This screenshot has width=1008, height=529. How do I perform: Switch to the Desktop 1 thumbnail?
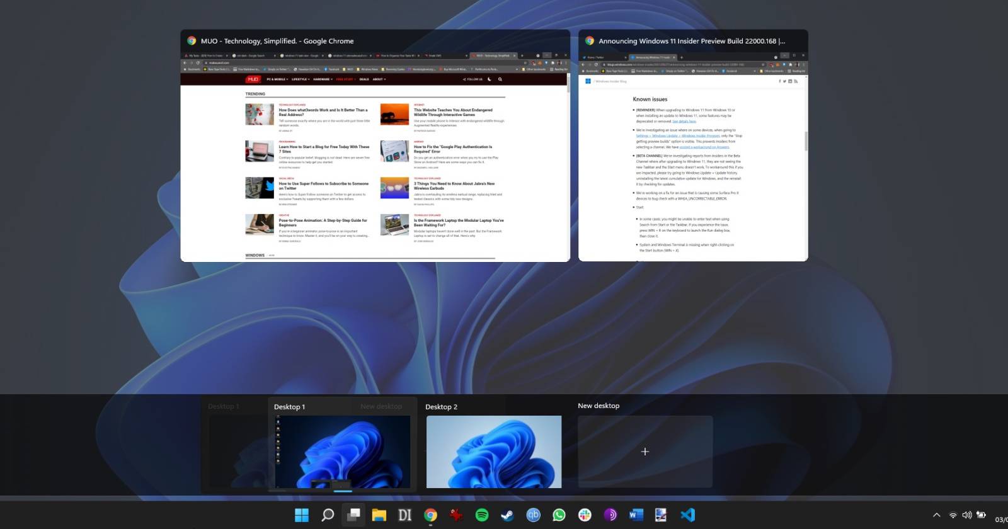pyautogui.click(x=342, y=451)
